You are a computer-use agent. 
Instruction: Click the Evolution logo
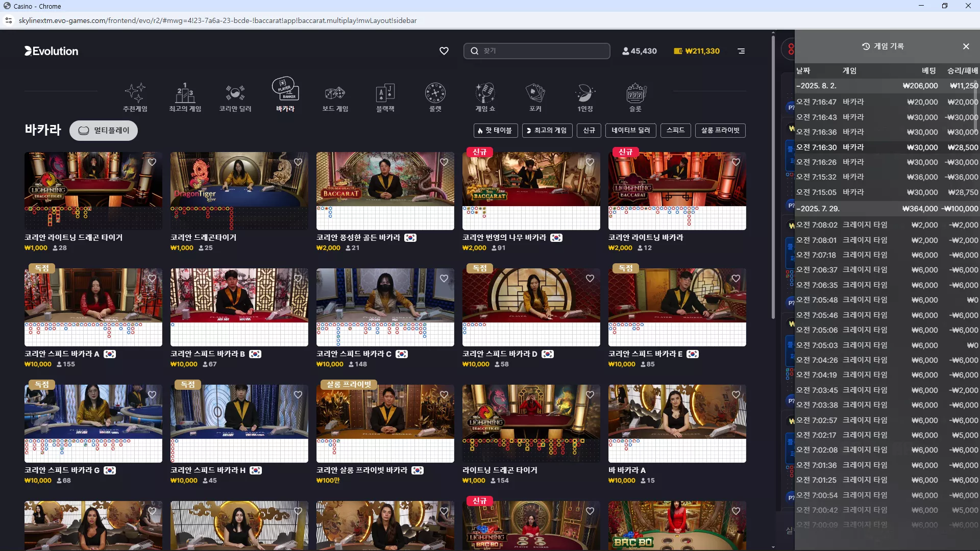52,51
